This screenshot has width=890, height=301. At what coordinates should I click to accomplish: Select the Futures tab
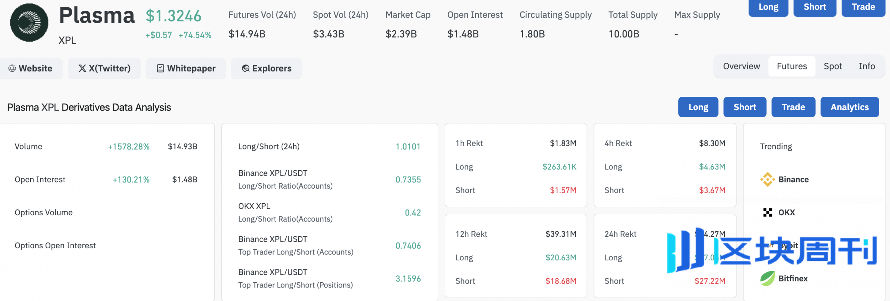coord(792,66)
